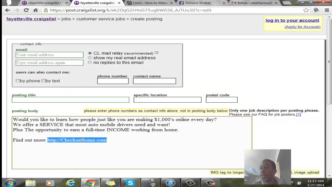
Task: Click the Apply for Account link
Action: [302, 27]
